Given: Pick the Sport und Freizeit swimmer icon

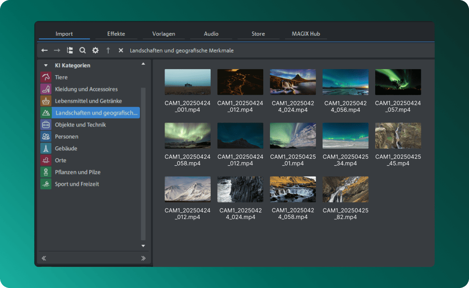Looking at the screenshot, I should point(46,184).
